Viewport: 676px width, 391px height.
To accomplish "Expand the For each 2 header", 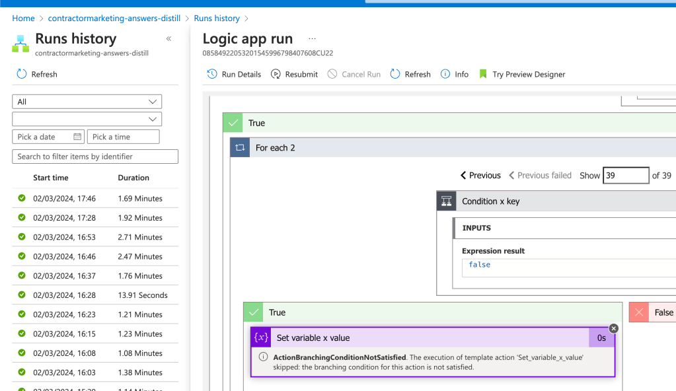I will tap(453, 148).
